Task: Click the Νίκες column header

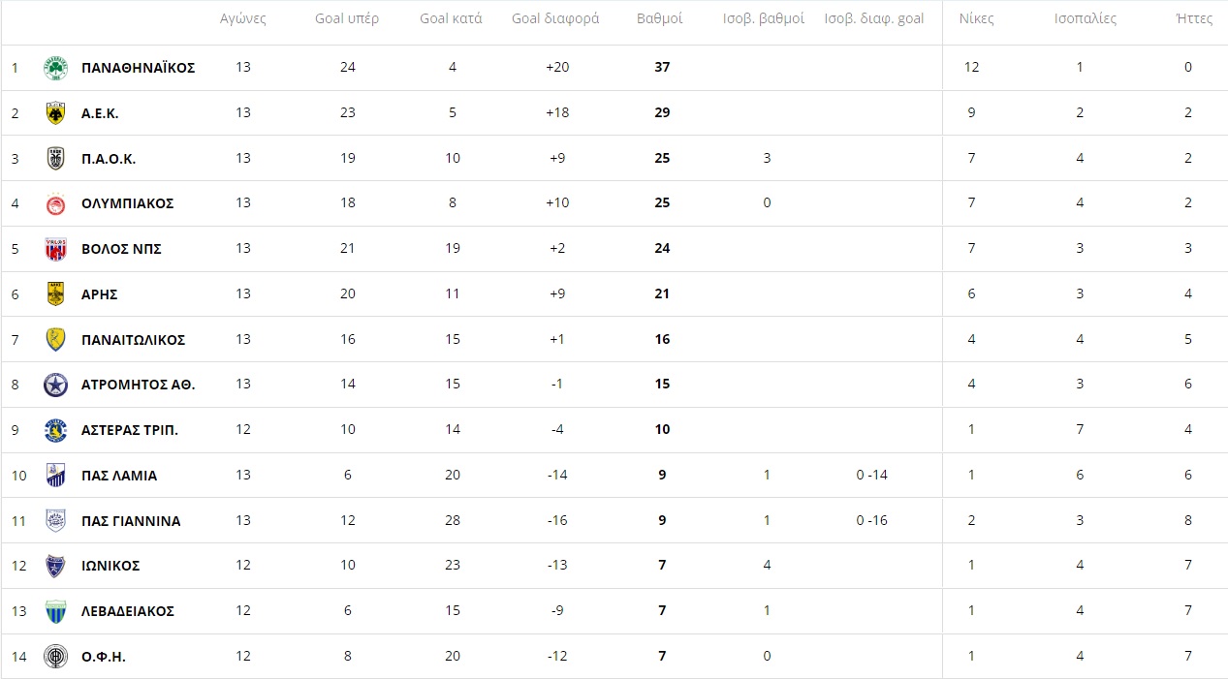Action: click(x=976, y=19)
